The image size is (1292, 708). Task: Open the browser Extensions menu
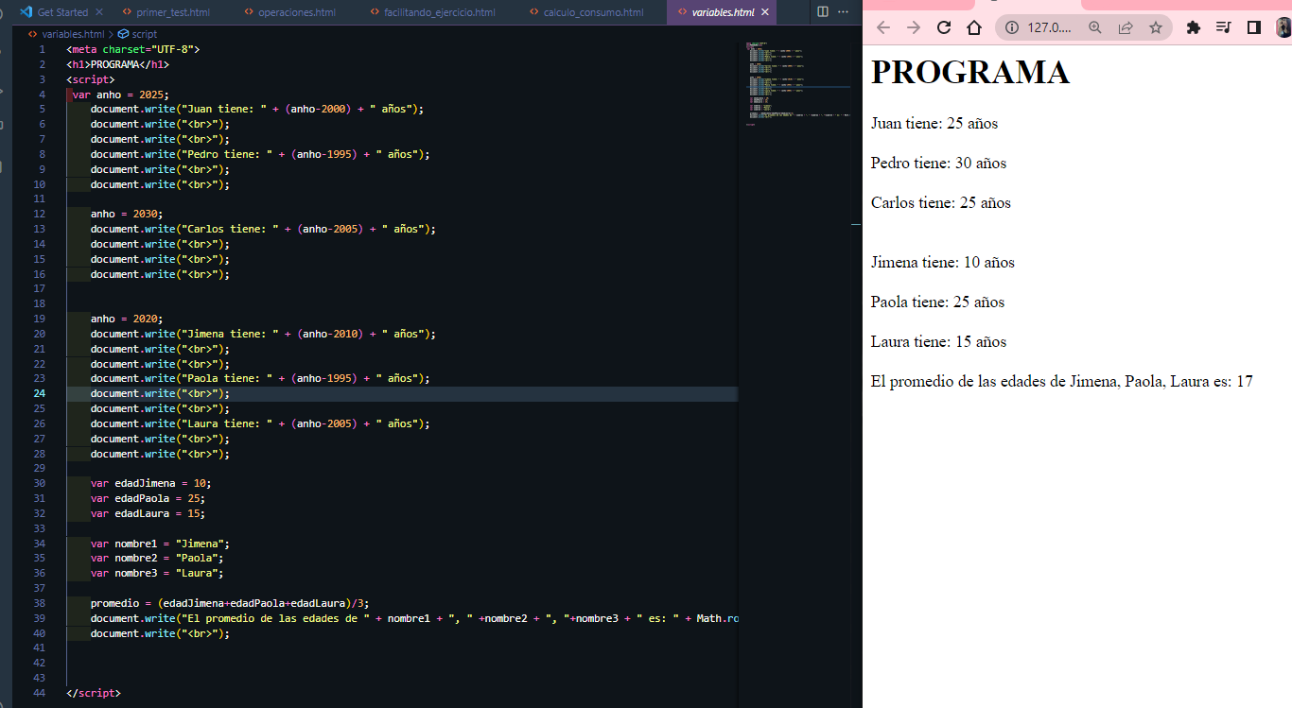(1194, 27)
